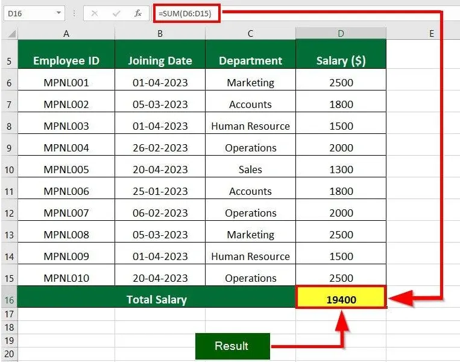This screenshot has width=460, height=362.
Task: Expand the Name Box dropdown arrow
Action: coord(58,13)
